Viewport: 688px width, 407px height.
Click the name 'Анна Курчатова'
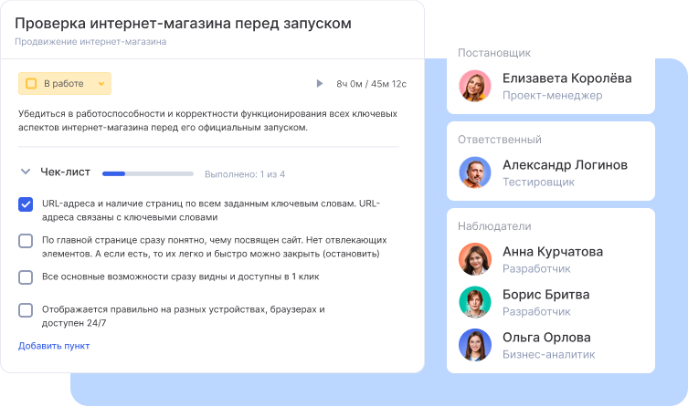coord(553,252)
